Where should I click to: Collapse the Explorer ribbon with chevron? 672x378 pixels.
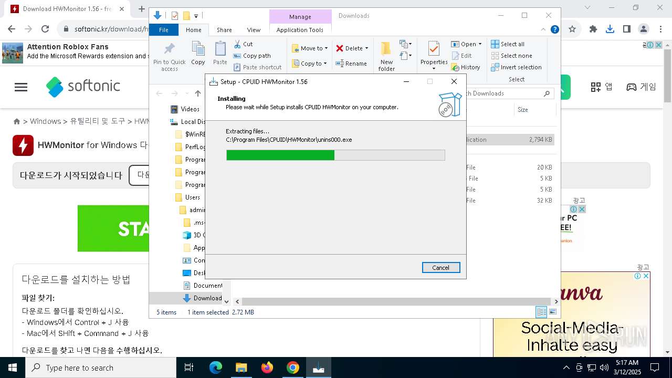click(544, 29)
